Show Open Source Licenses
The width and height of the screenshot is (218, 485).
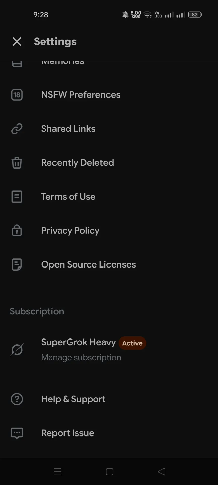109,264
